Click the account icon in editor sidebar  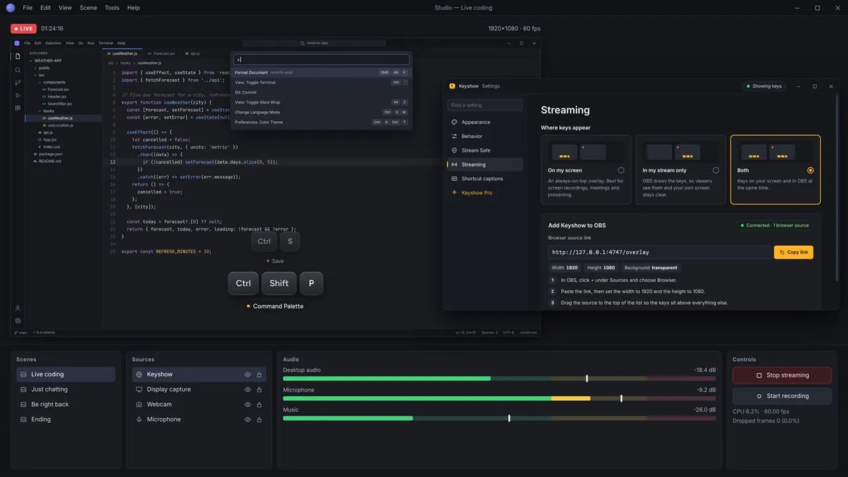tap(18, 308)
